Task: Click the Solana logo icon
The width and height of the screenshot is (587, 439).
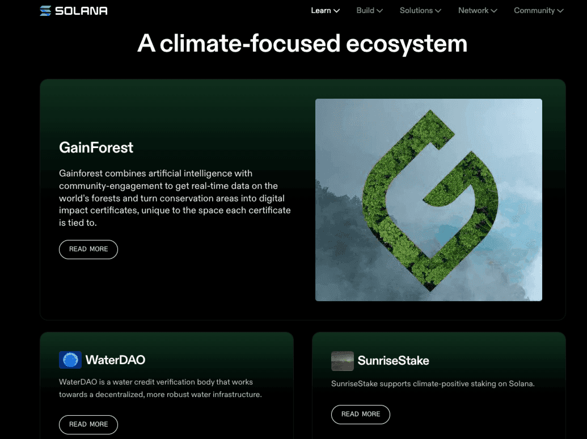Action: [45, 11]
